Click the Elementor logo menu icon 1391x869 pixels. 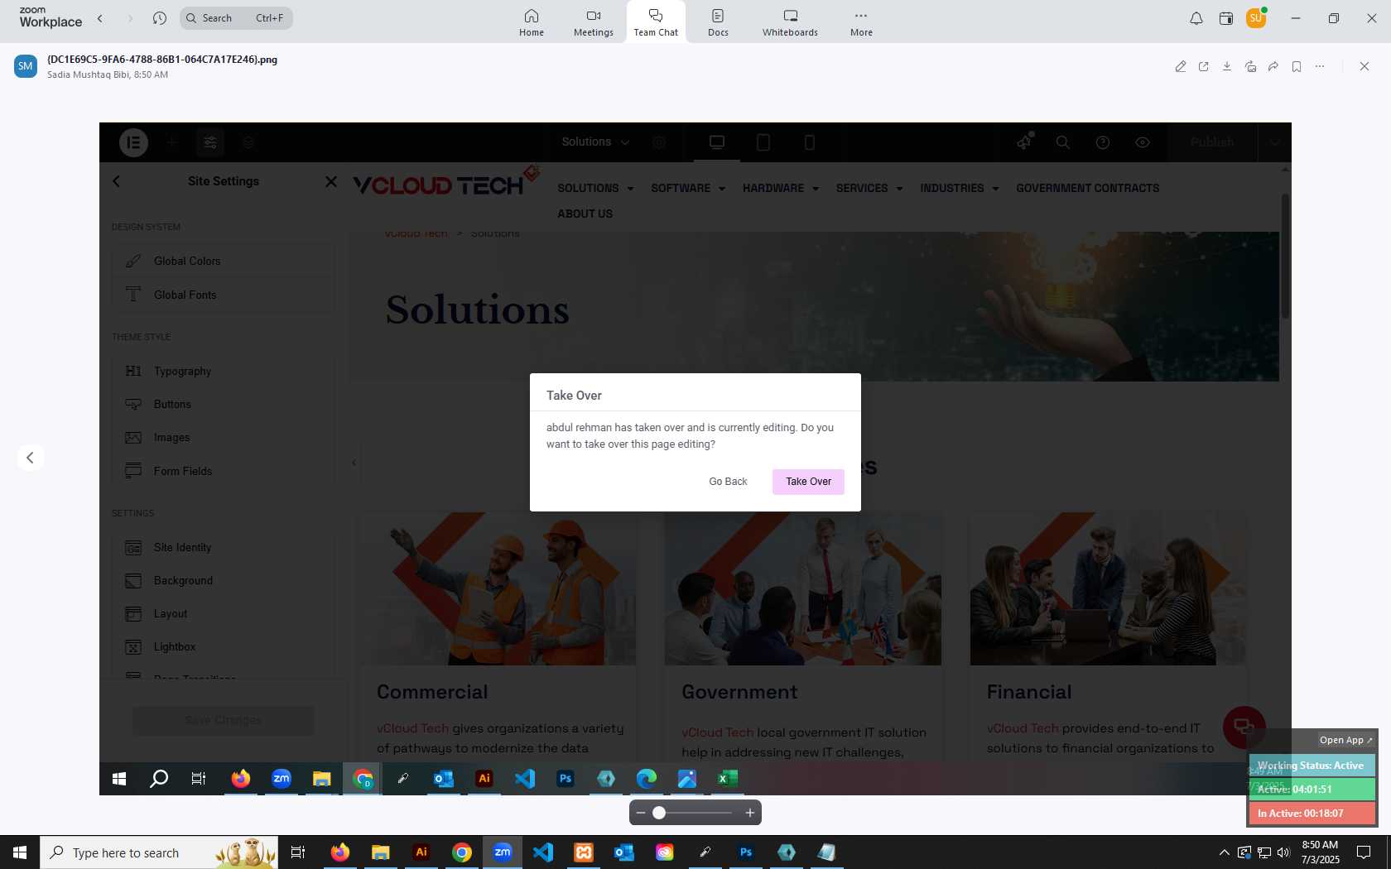point(133,142)
